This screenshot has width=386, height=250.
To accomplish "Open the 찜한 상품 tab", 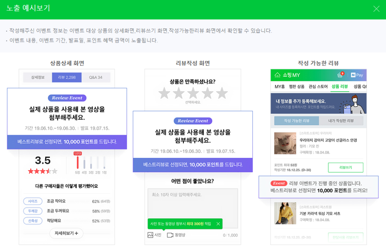I will point(296,87).
